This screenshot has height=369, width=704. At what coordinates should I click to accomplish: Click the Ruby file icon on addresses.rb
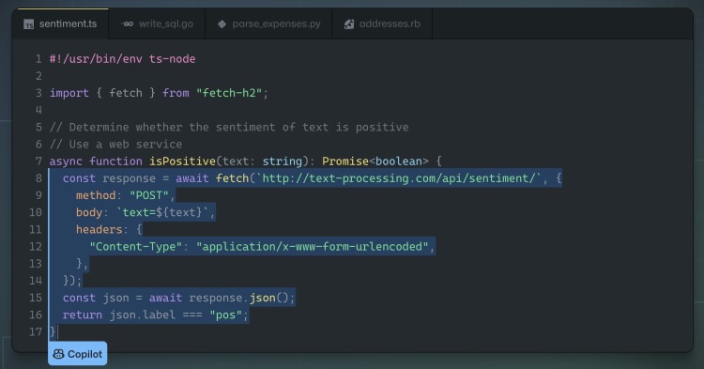[x=349, y=24]
